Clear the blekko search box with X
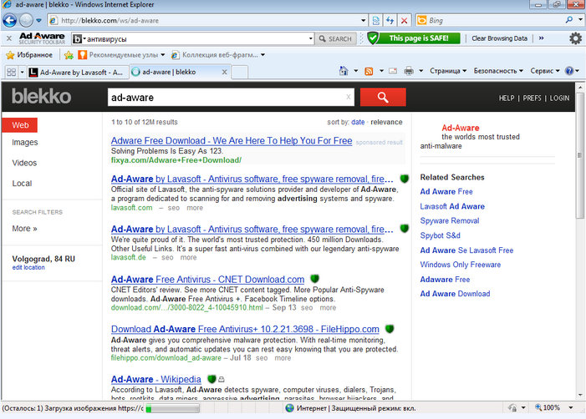The height and width of the screenshot is (419, 586). (349, 97)
